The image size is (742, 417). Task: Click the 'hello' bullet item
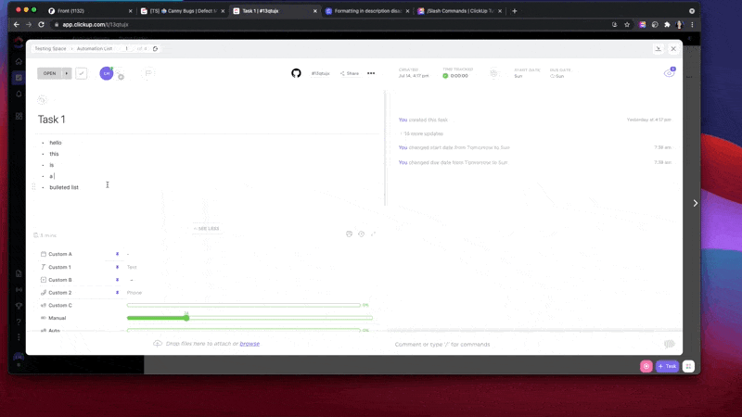(56, 143)
